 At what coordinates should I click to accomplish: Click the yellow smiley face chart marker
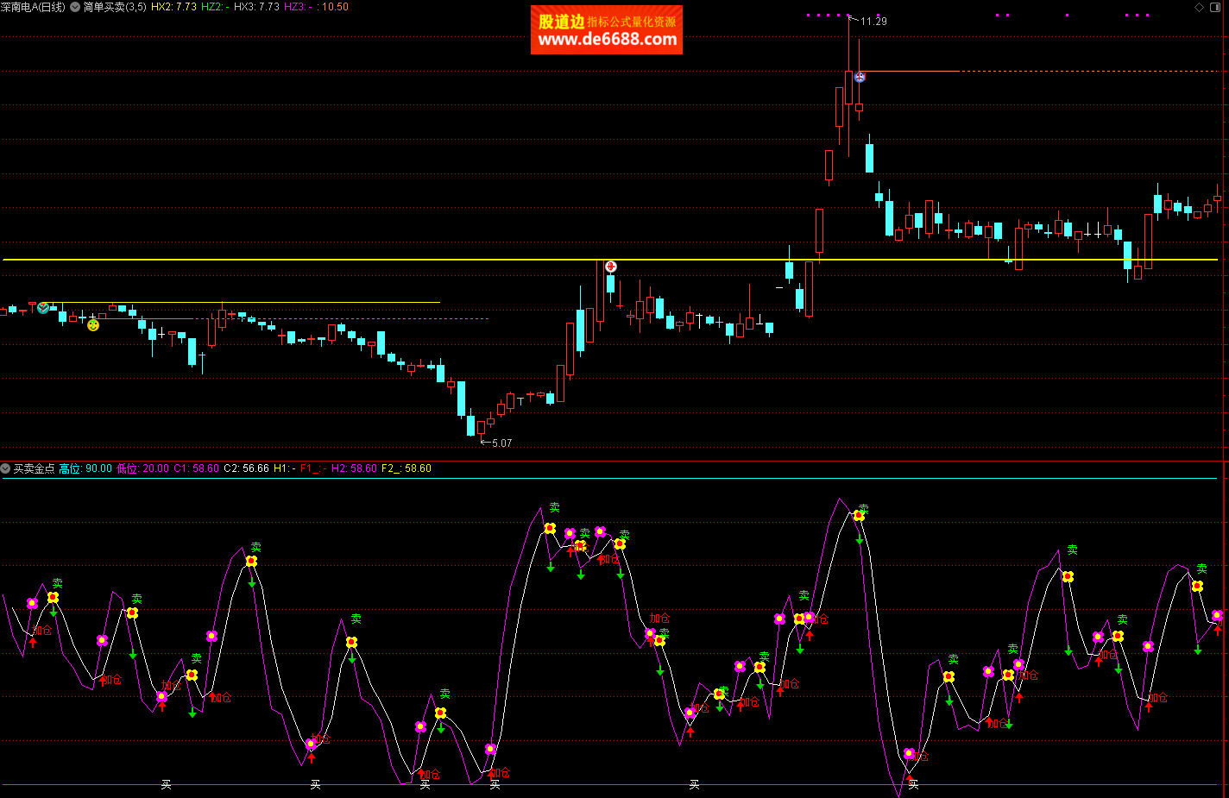(x=93, y=325)
